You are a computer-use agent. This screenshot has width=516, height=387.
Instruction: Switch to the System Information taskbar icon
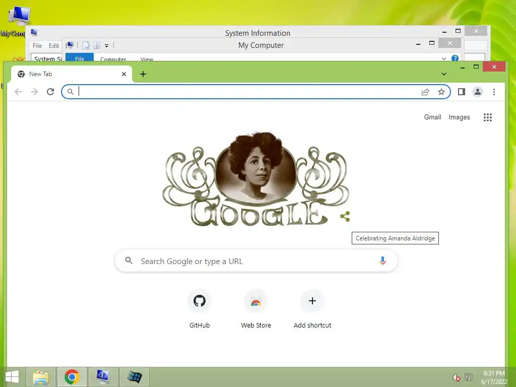pos(103,377)
